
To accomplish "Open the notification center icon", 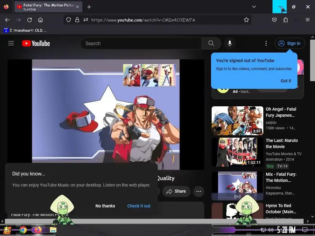I will pyautogui.click(x=305, y=230).
